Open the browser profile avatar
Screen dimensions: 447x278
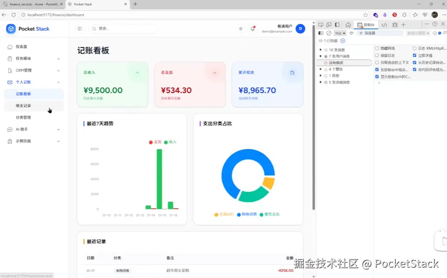pos(434,15)
